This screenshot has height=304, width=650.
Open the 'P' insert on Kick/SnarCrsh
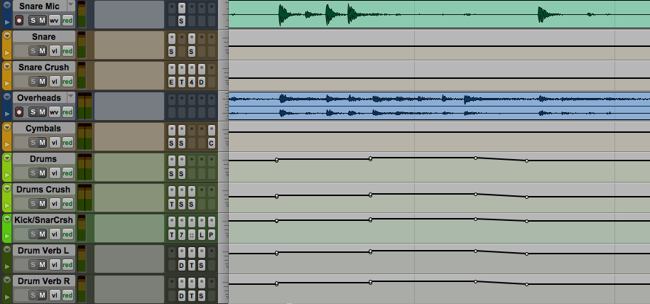coord(211,234)
